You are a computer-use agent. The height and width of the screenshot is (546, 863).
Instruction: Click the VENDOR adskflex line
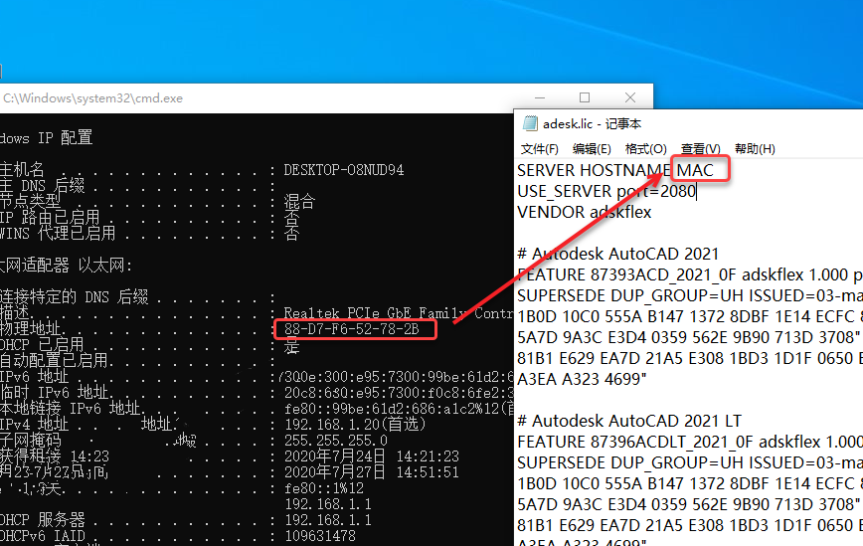tap(584, 212)
